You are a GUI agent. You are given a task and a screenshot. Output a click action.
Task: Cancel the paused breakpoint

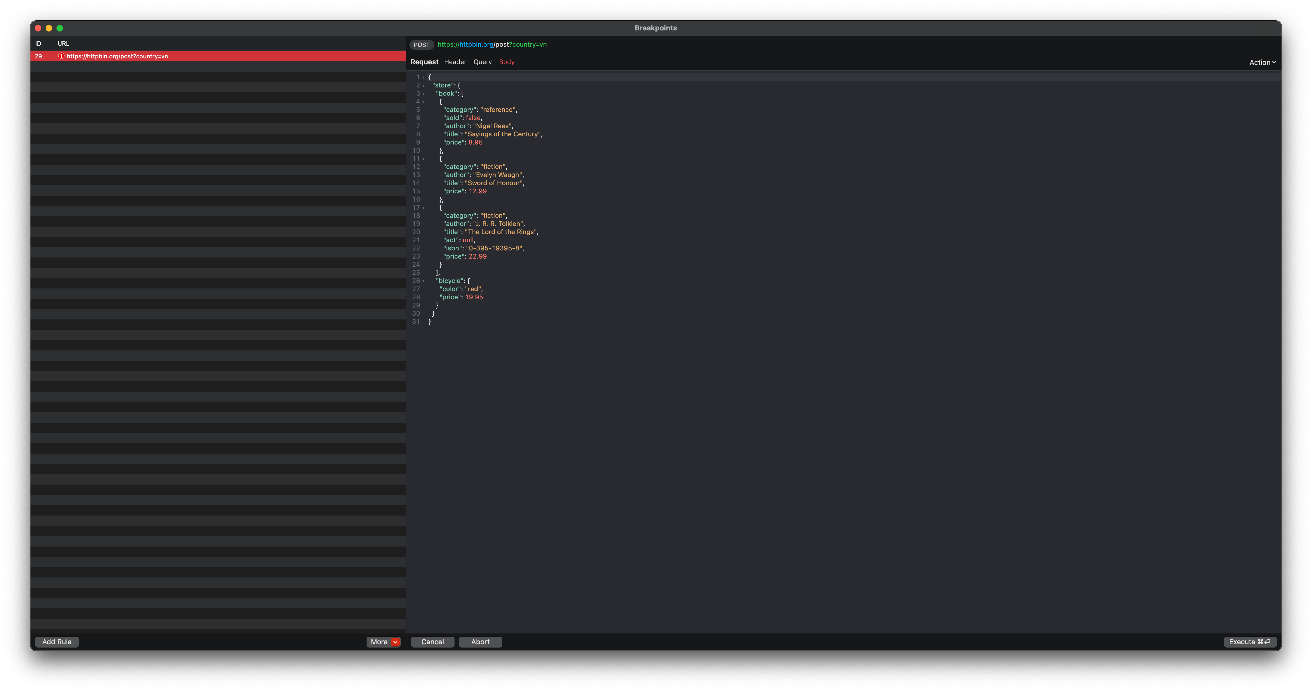[432, 642]
